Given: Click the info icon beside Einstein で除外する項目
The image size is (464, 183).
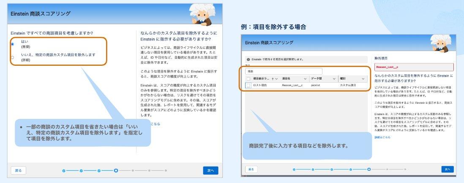Looking at the screenshot, I should pyautogui.click(x=248, y=59).
